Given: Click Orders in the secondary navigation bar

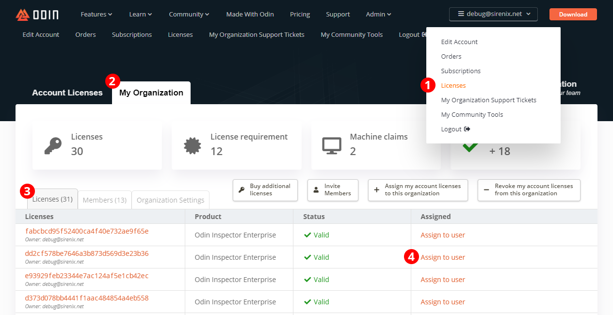Looking at the screenshot, I should tap(86, 35).
